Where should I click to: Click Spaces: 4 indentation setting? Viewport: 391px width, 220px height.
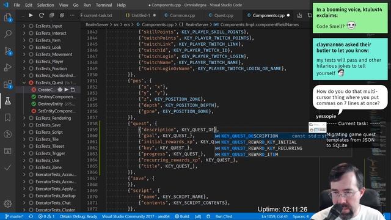point(301,216)
